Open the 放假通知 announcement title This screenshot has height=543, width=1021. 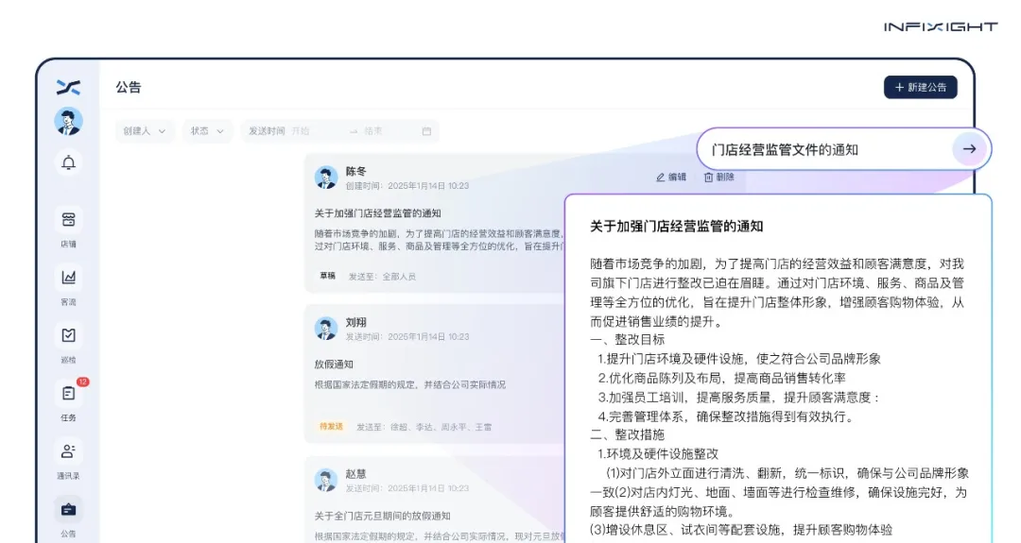(x=334, y=365)
